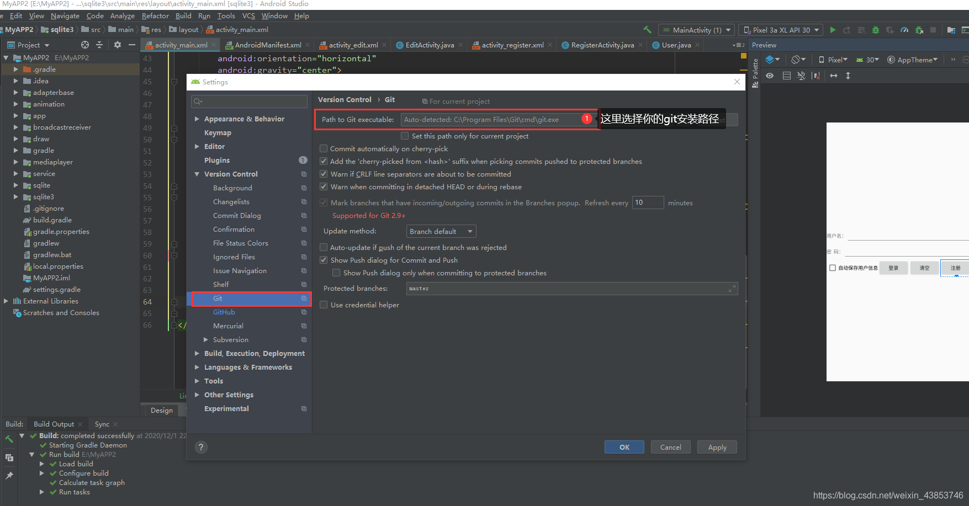The width and height of the screenshot is (969, 506).
Task: Open the Update method Branch default dropdown
Action: click(x=441, y=231)
